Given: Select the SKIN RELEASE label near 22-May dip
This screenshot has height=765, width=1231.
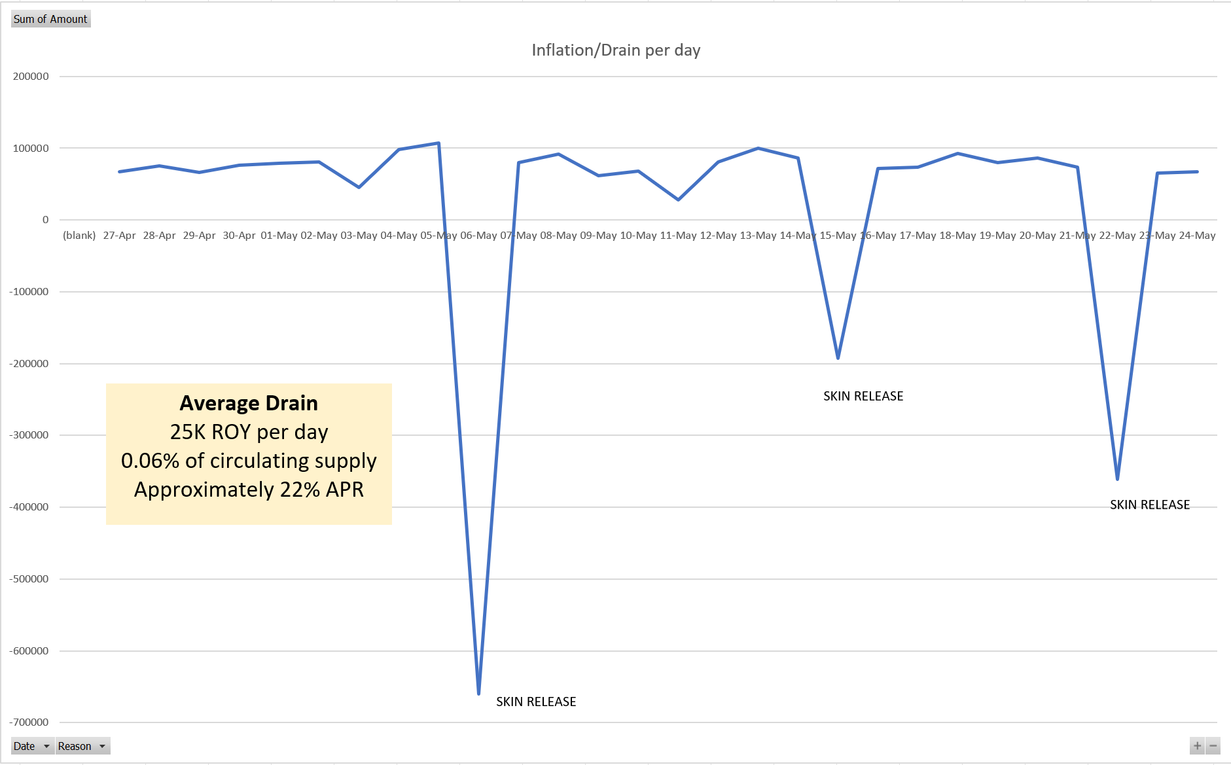Looking at the screenshot, I should (x=1150, y=505).
